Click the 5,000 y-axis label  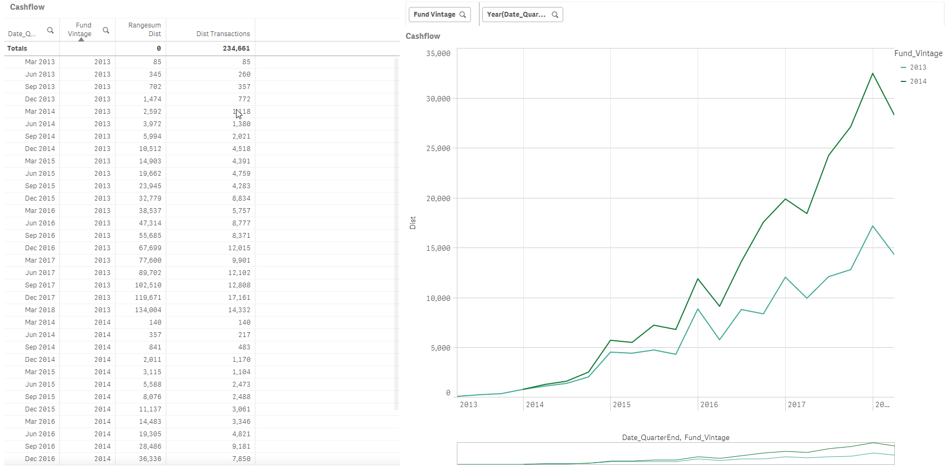pos(440,348)
